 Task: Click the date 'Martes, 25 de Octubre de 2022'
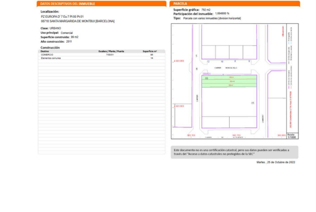(275, 162)
